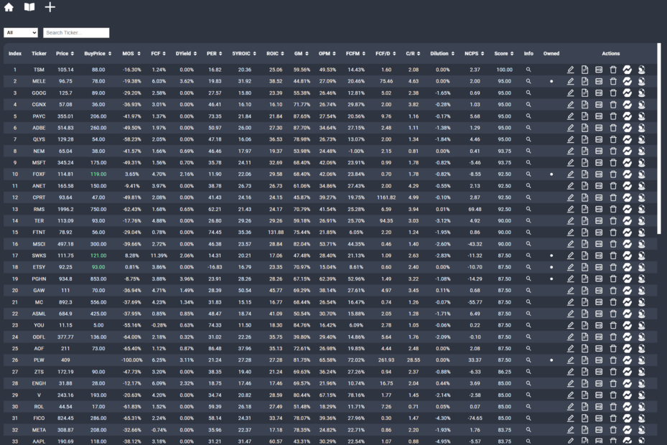Open the document icon for ADBE row
This screenshot has height=445, width=667.
click(x=585, y=128)
